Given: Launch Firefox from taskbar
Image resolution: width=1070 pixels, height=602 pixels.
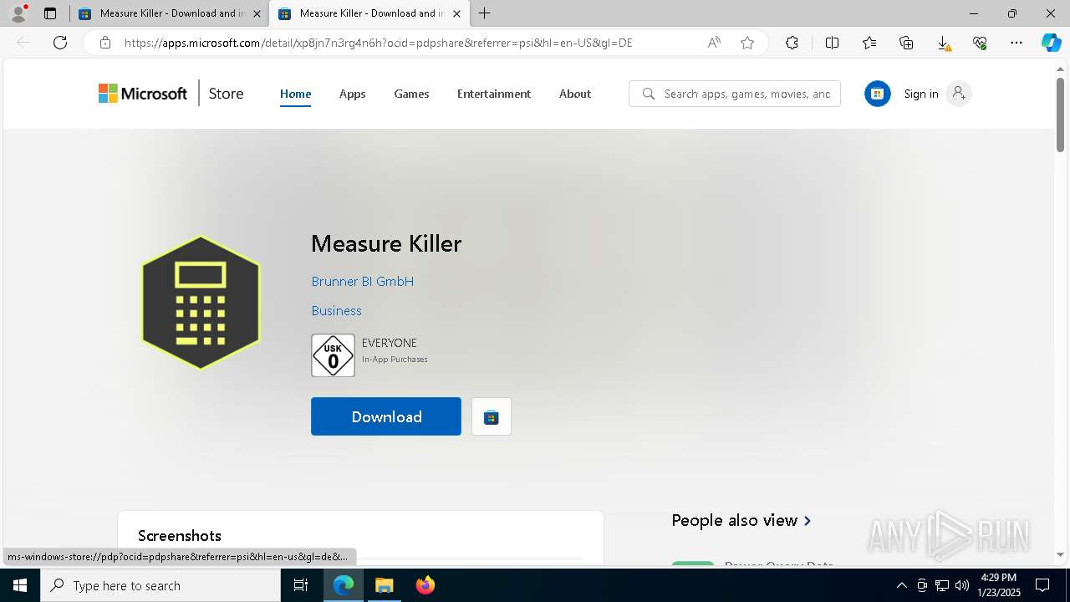Looking at the screenshot, I should coord(425,585).
